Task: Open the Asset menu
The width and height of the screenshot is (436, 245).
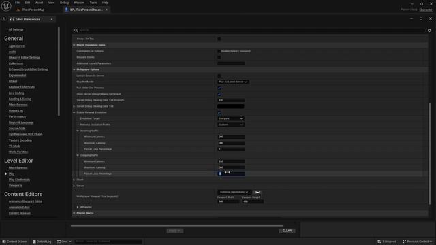Action: click(x=39, y=3)
